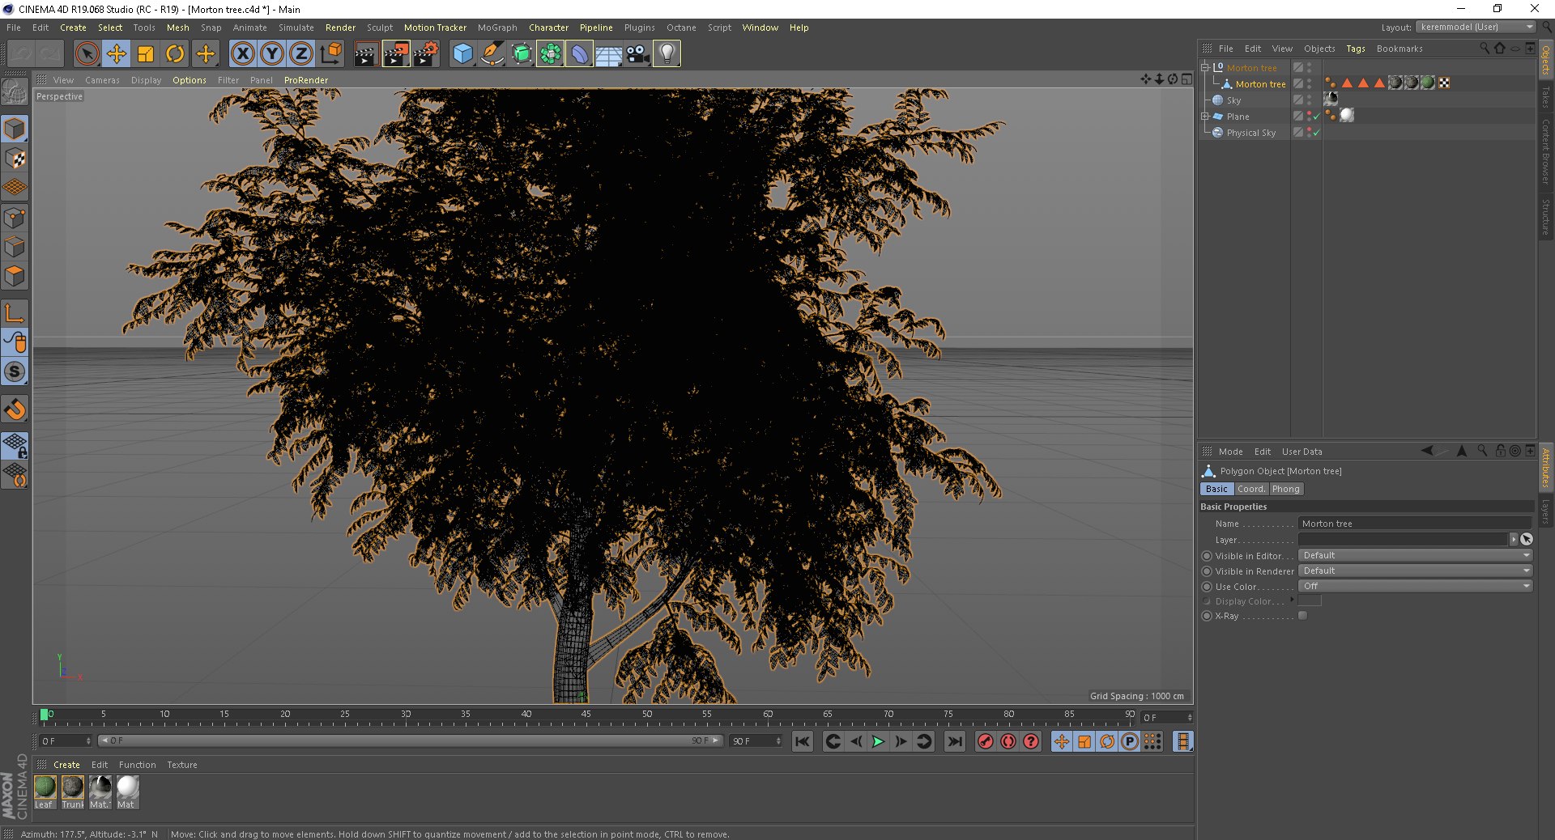Open the Simulate menu
The image size is (1555, 840).
point(296,28)
